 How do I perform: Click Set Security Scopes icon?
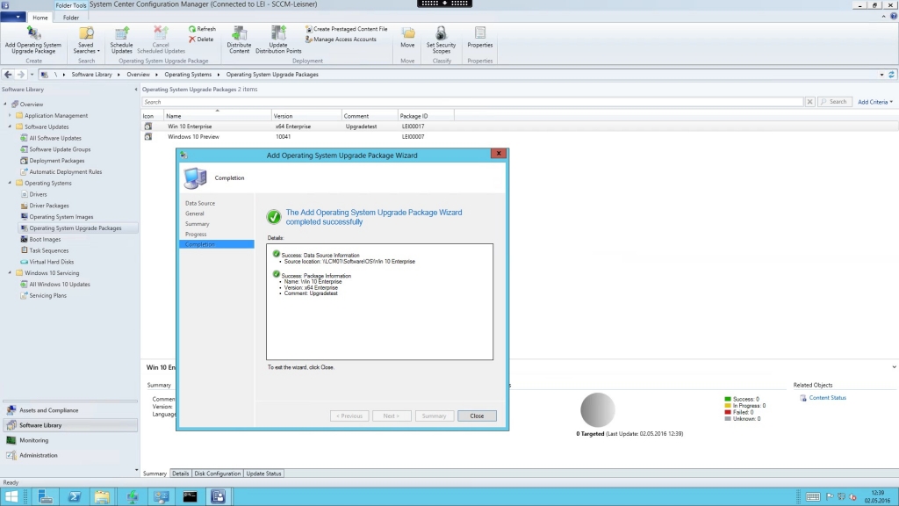441,33
